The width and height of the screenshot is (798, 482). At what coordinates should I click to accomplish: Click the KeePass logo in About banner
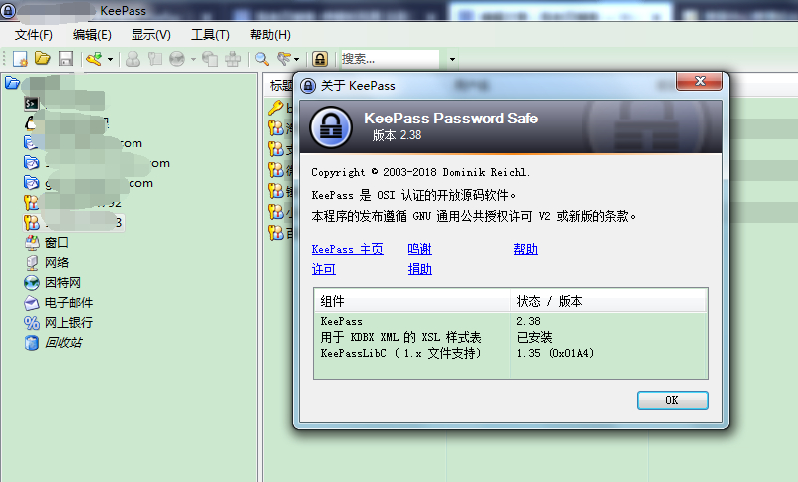pyautogui.click(x=331, y=127)
